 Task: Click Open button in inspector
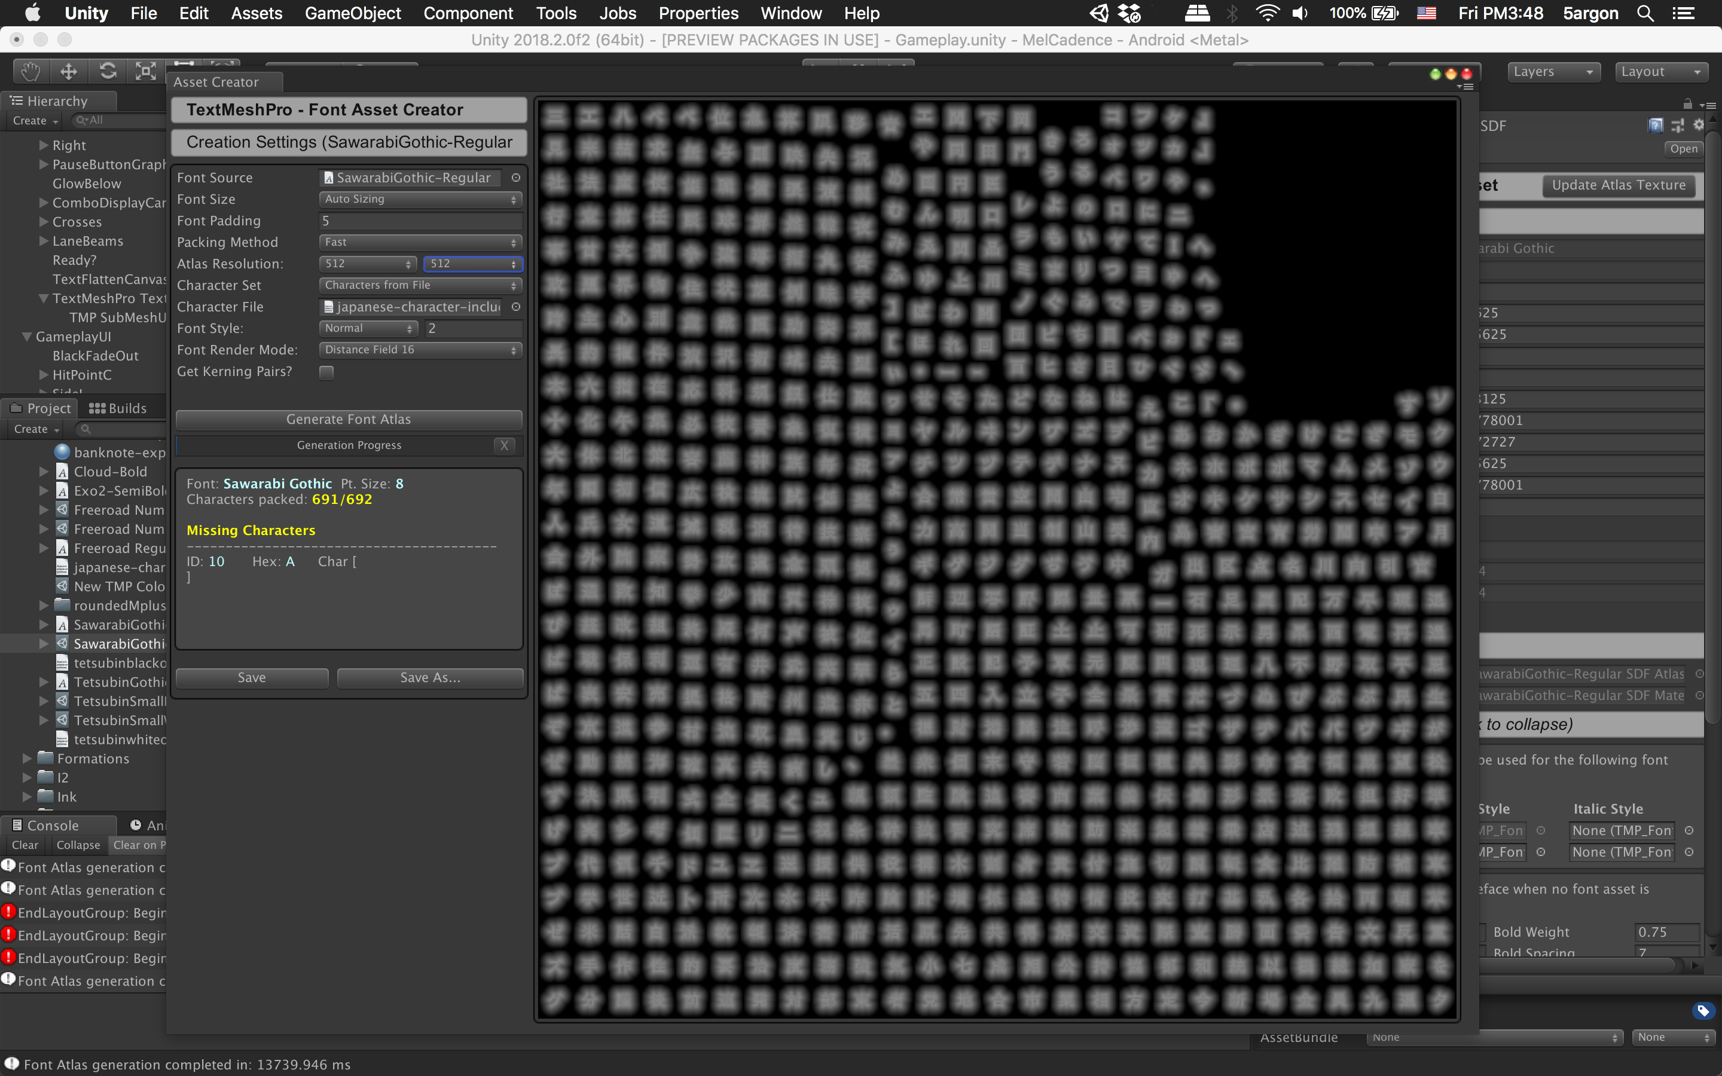tap(1683, 149)
